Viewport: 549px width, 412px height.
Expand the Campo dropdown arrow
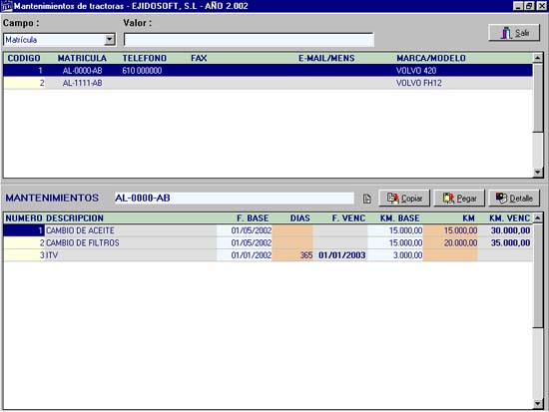pos(110,40)
